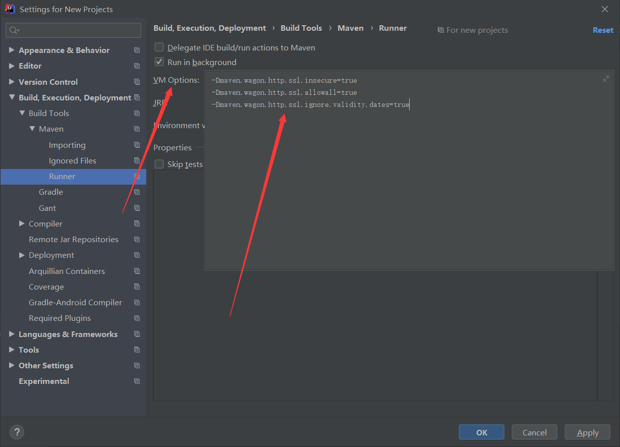Click the copy icon beside Gradle
Viewport: 620px width, 447px height.
(x=137, y=192)
